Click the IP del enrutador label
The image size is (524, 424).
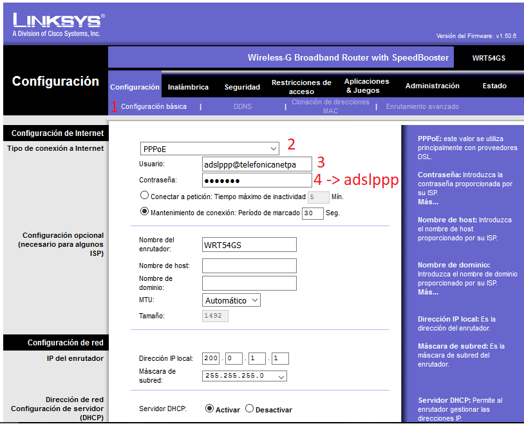tap(75, 358)
